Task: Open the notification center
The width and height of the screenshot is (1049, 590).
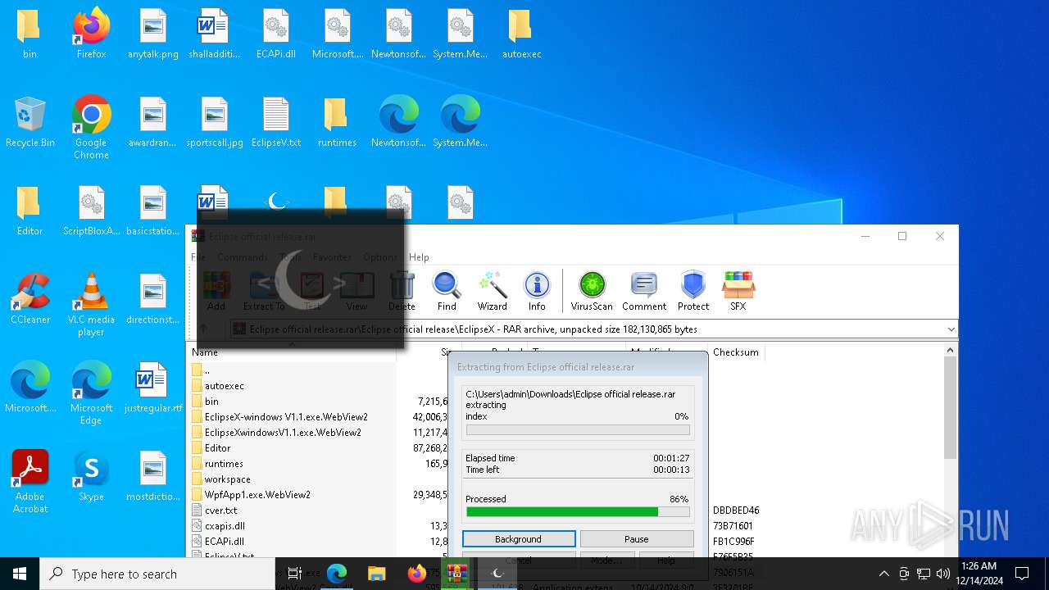Action: tap(1022, 574)
